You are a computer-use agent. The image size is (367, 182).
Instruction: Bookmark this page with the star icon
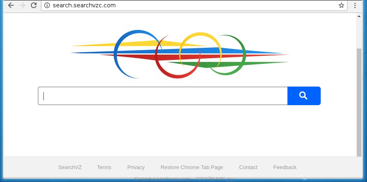tap(341, 6)
